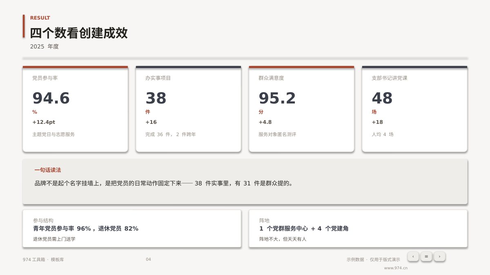Advance with the next slide arrow button
490x275 pixels.
(439, 256)
